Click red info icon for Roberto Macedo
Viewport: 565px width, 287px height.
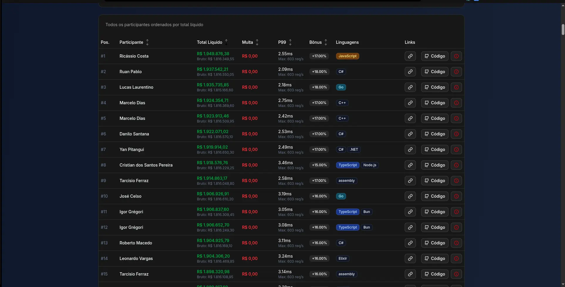456,243
